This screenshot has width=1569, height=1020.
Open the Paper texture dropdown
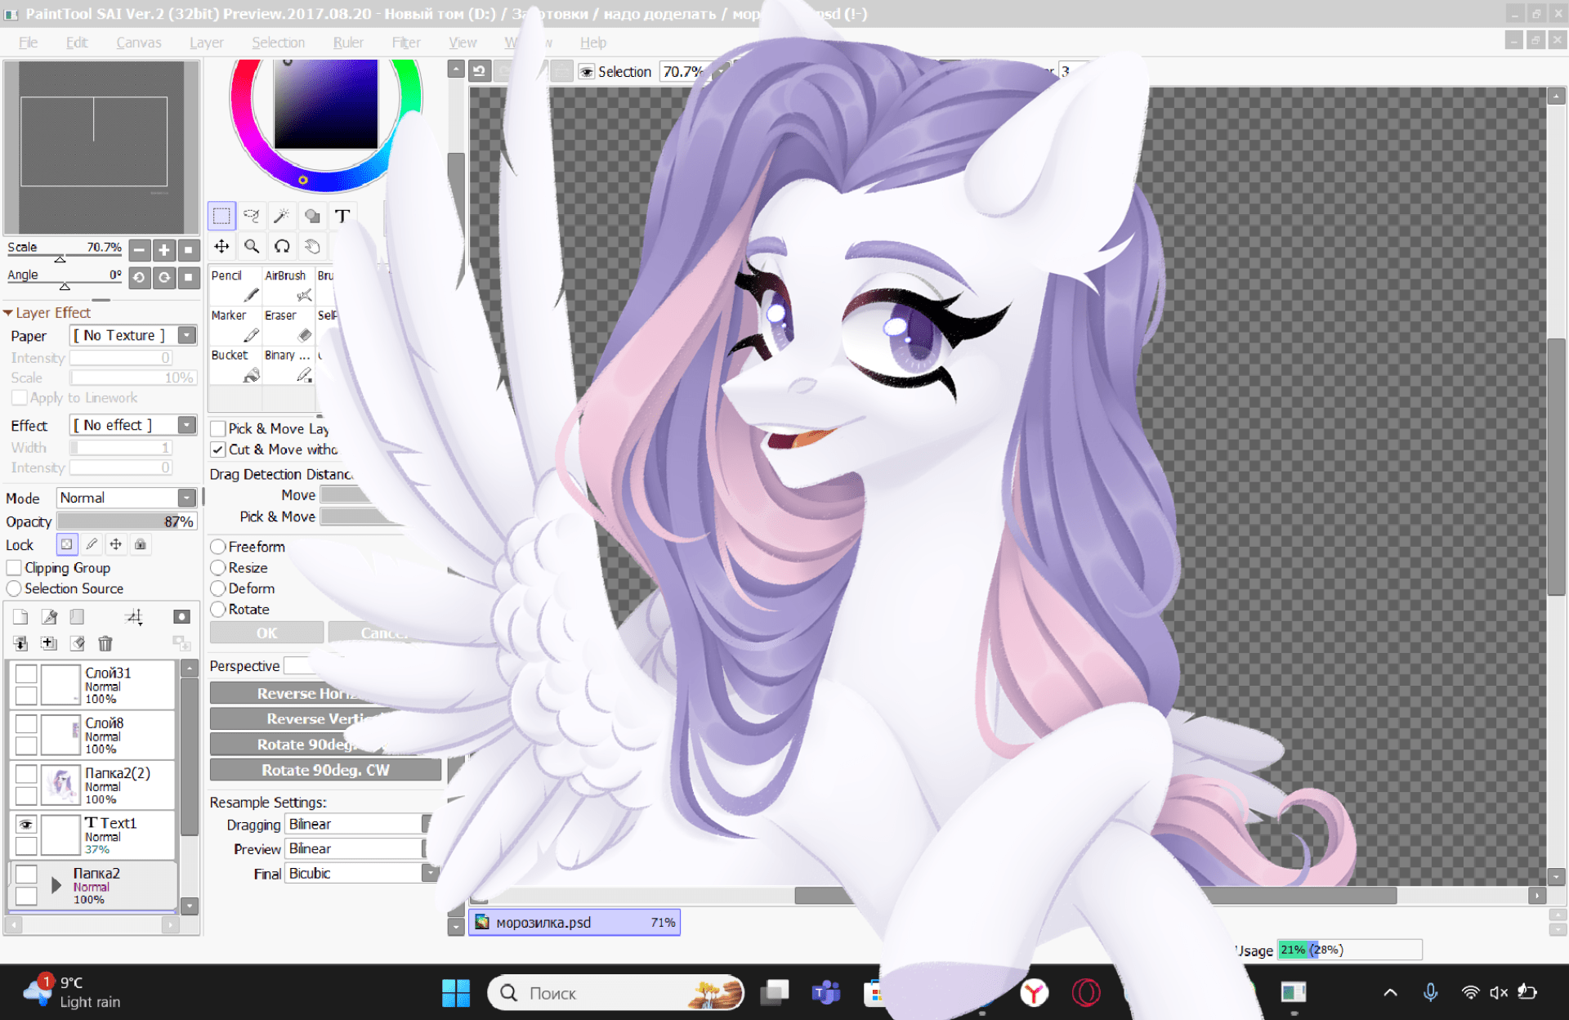187,336
